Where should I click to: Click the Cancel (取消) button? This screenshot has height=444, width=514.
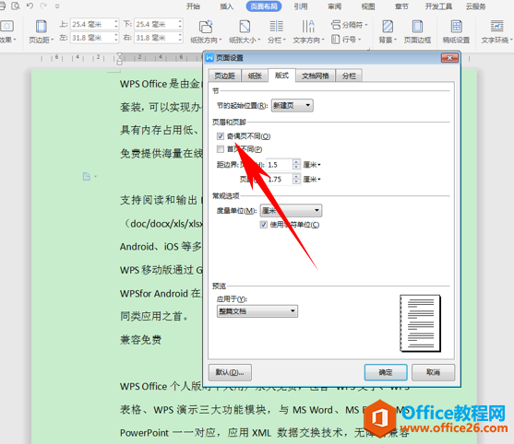[x=433, y=372]
